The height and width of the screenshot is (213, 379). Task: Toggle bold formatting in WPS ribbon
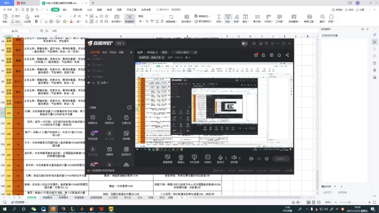36,21
